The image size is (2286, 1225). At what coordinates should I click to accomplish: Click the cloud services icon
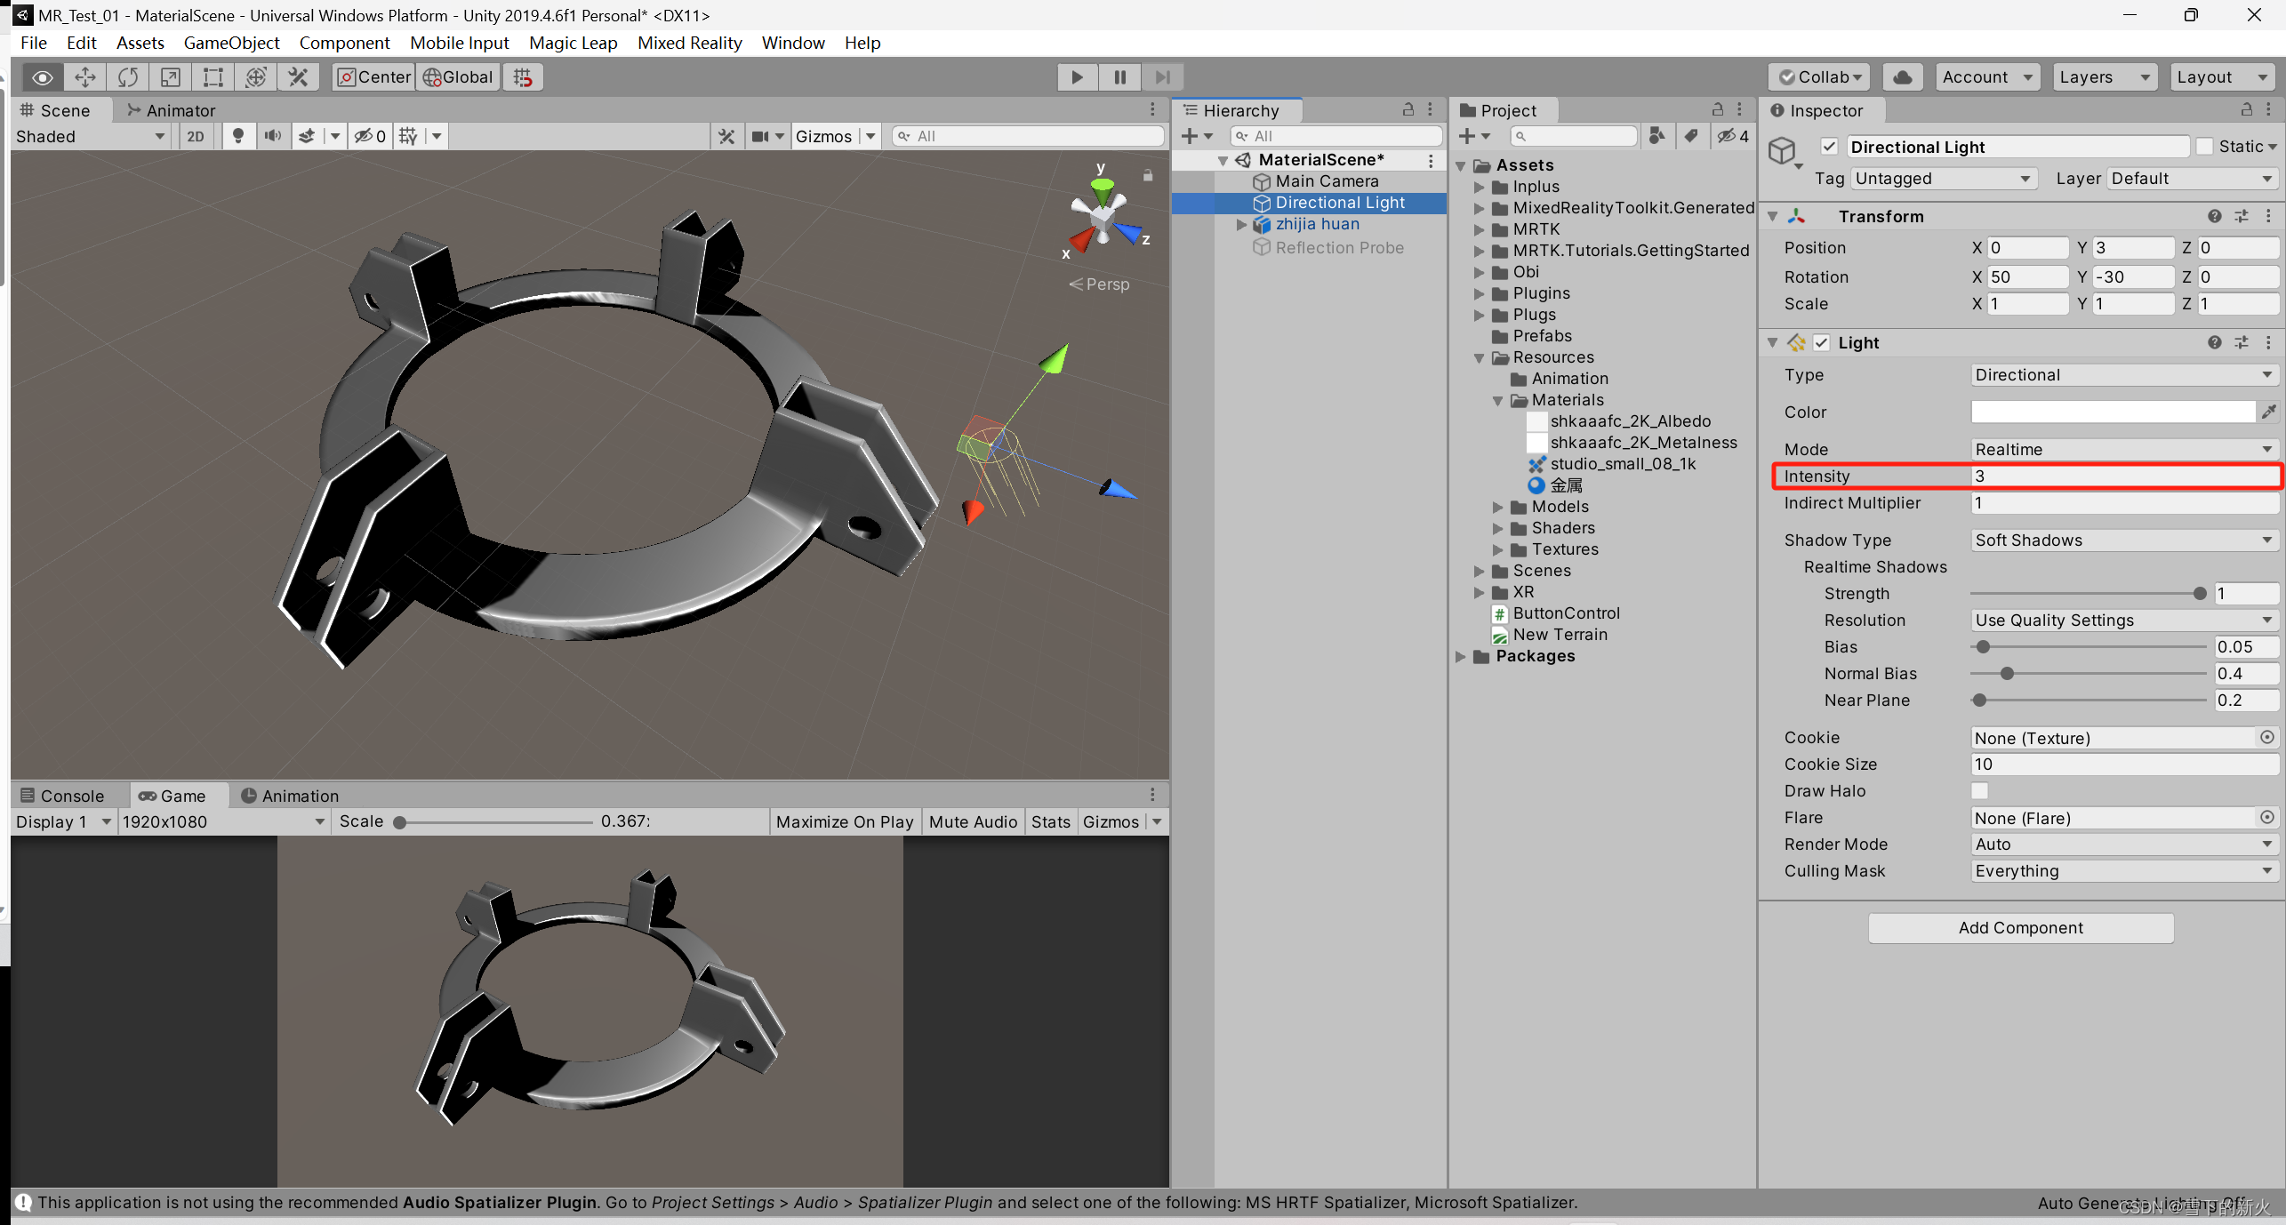(1902, 77)
